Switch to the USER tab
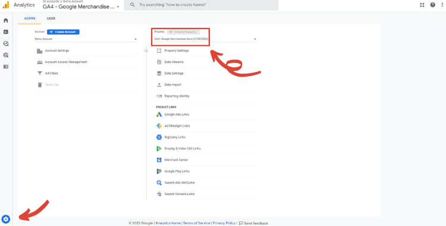The width and height of the screenshot is (446, 226). (x=51, y=18)
